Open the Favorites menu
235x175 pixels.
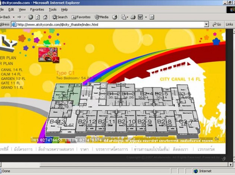pyautogui.click(x=37, y=9)
